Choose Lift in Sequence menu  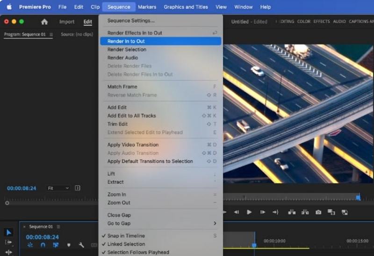point(161,173)
